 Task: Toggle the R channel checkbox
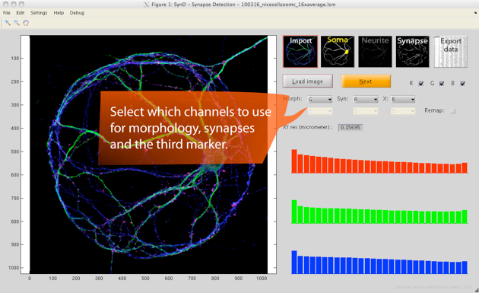pyautogui.click(x=421, y=84)
